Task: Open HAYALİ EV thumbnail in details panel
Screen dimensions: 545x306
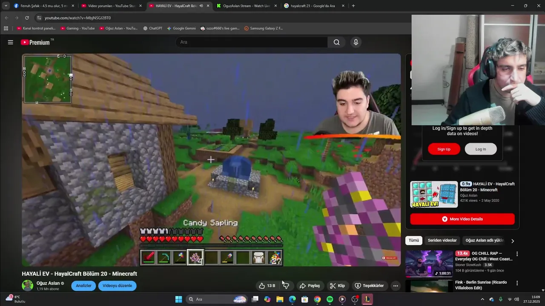Action: [x=434, y=194]
